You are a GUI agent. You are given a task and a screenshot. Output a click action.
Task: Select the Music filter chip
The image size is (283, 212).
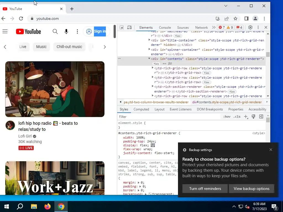[x=41, y=47]
